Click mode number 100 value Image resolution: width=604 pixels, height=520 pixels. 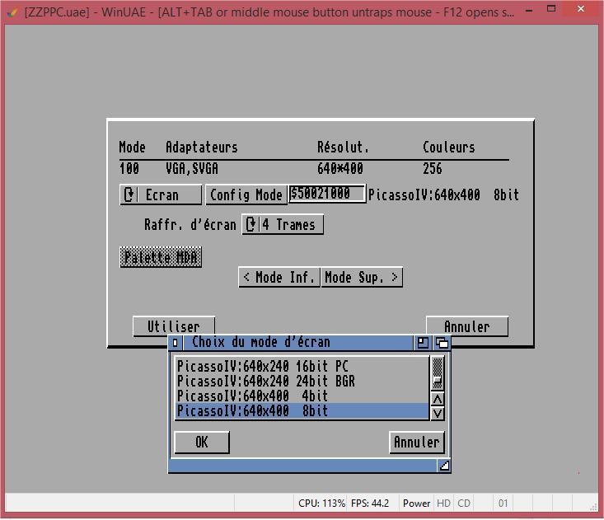(x=129, y=168)
